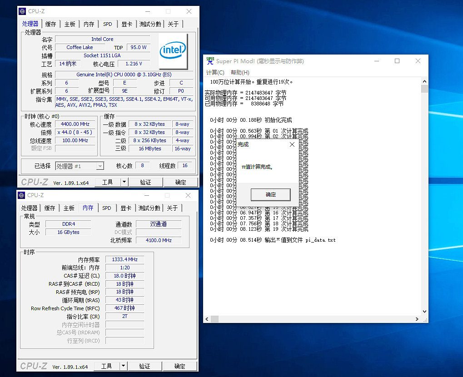Click the Super PI icon in its title bar
463x377 pixels.
point(209,60)
